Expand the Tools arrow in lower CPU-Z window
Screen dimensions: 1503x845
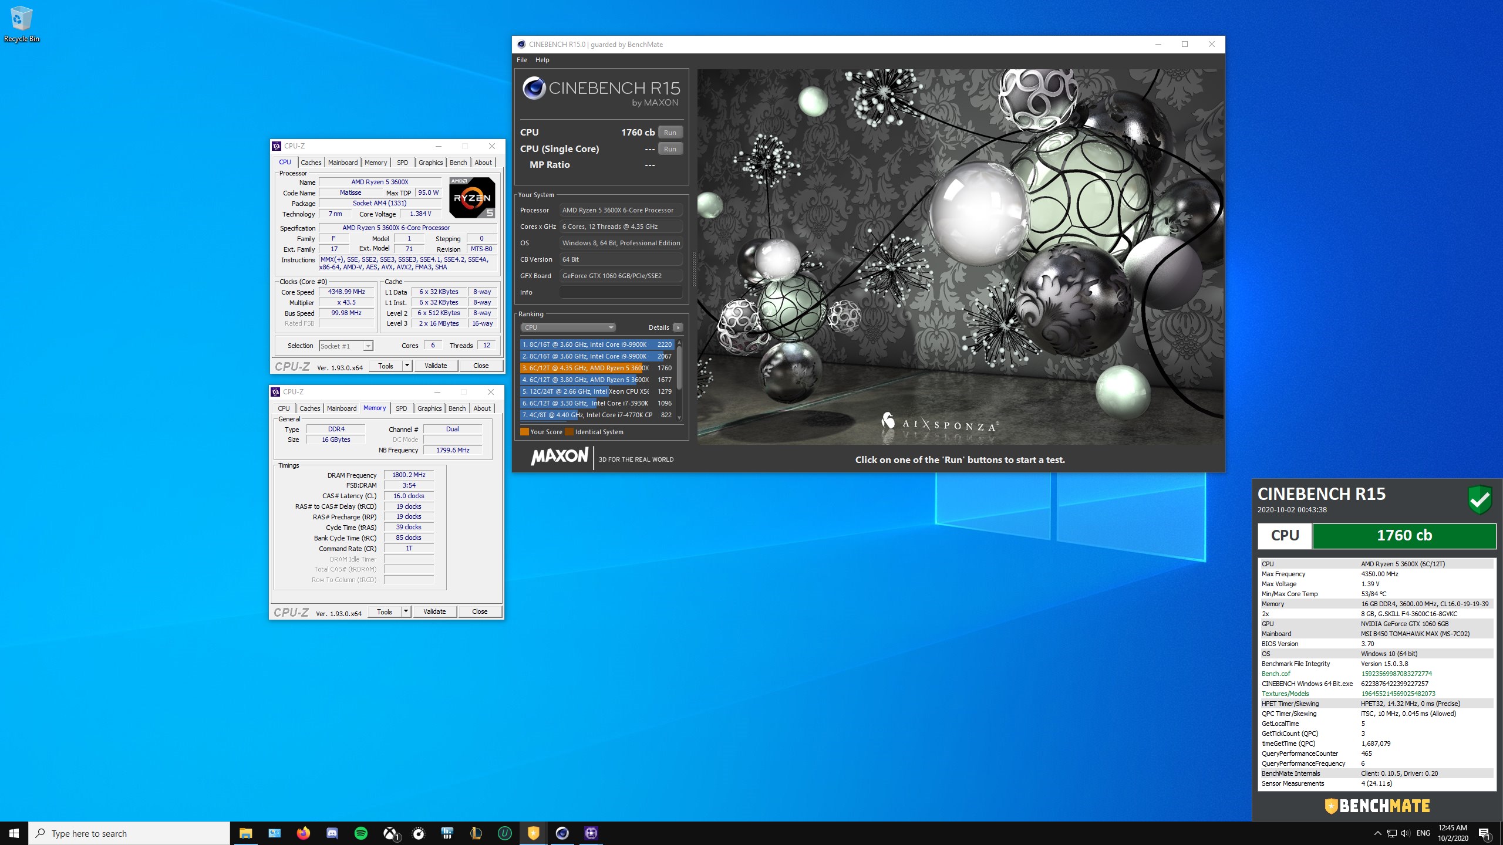(x=406, y=611)
